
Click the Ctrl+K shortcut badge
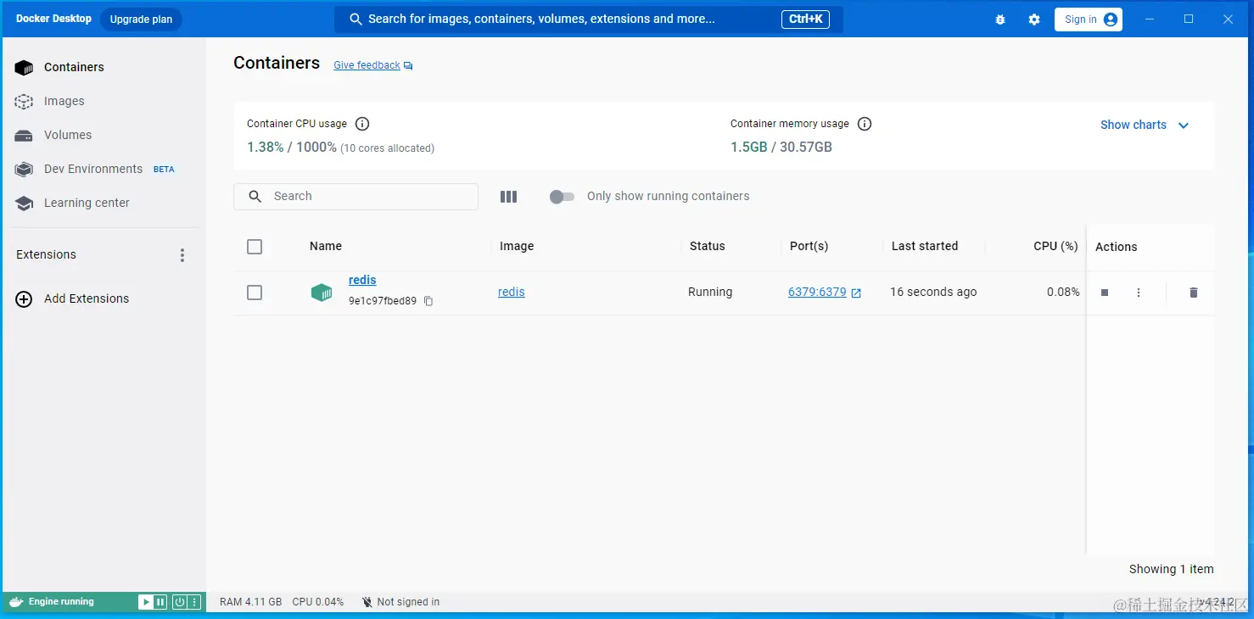[x=805, y=19]
